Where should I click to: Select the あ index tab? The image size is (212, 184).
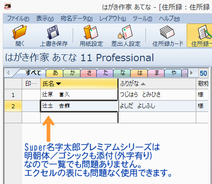click(55, 73)
